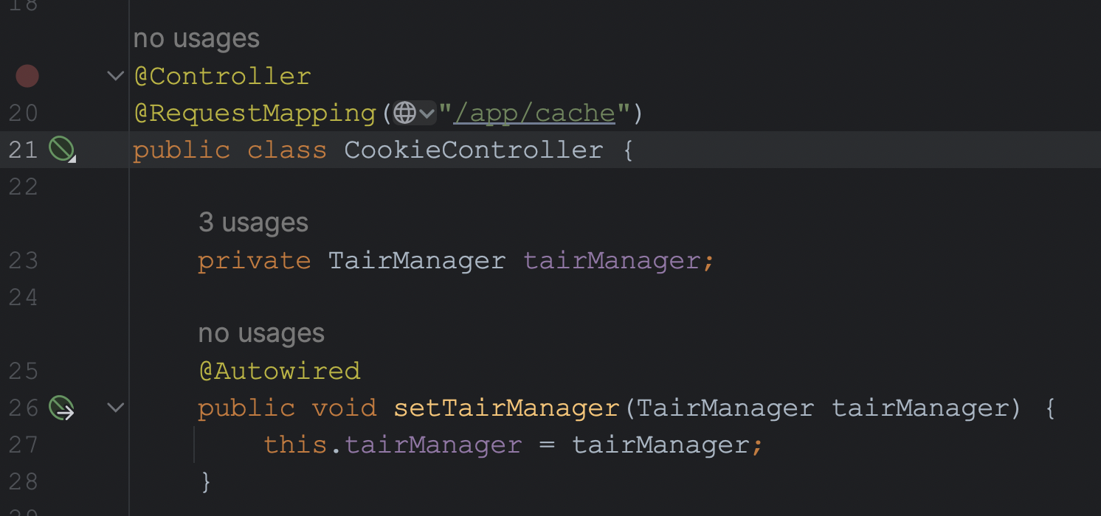Click the TairManager type on line 23
1101x516 pixels.
[x=417, y=260]
